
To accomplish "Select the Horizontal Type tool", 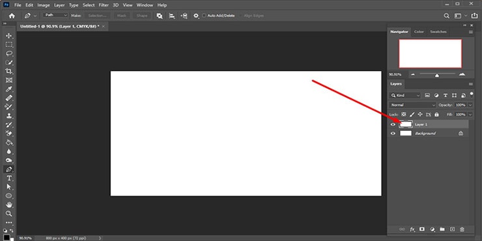I will coord(9,178).
